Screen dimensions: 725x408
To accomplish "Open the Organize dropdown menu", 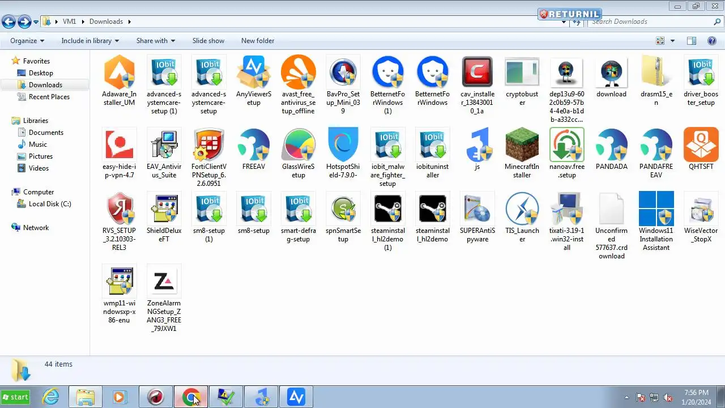I will tap(27, 41).
